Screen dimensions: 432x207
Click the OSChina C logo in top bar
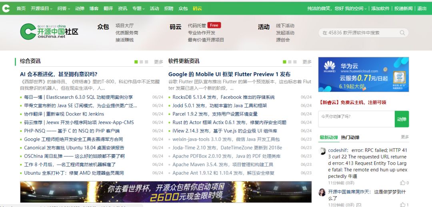pos(6,8)
